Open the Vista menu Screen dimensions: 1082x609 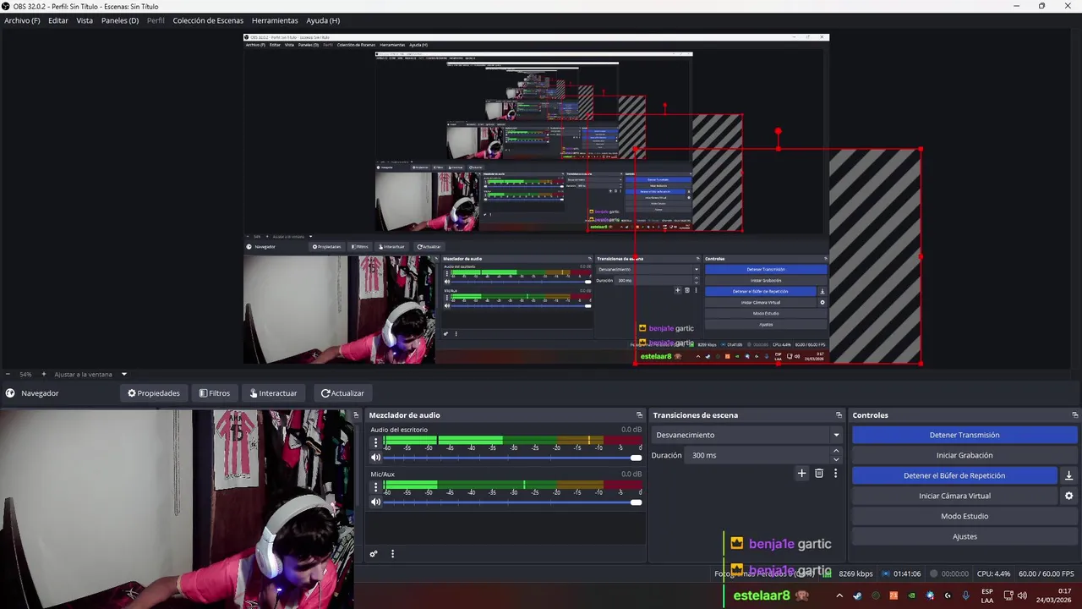click(85, 20)
